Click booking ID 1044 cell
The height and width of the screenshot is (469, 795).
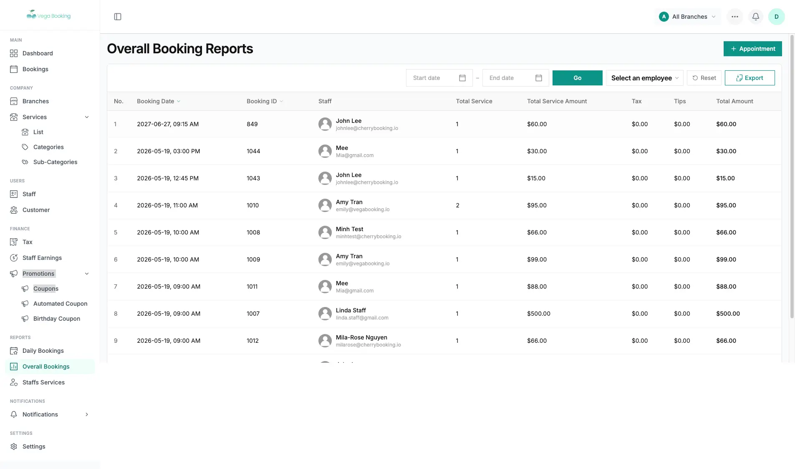tap(253, 151)
